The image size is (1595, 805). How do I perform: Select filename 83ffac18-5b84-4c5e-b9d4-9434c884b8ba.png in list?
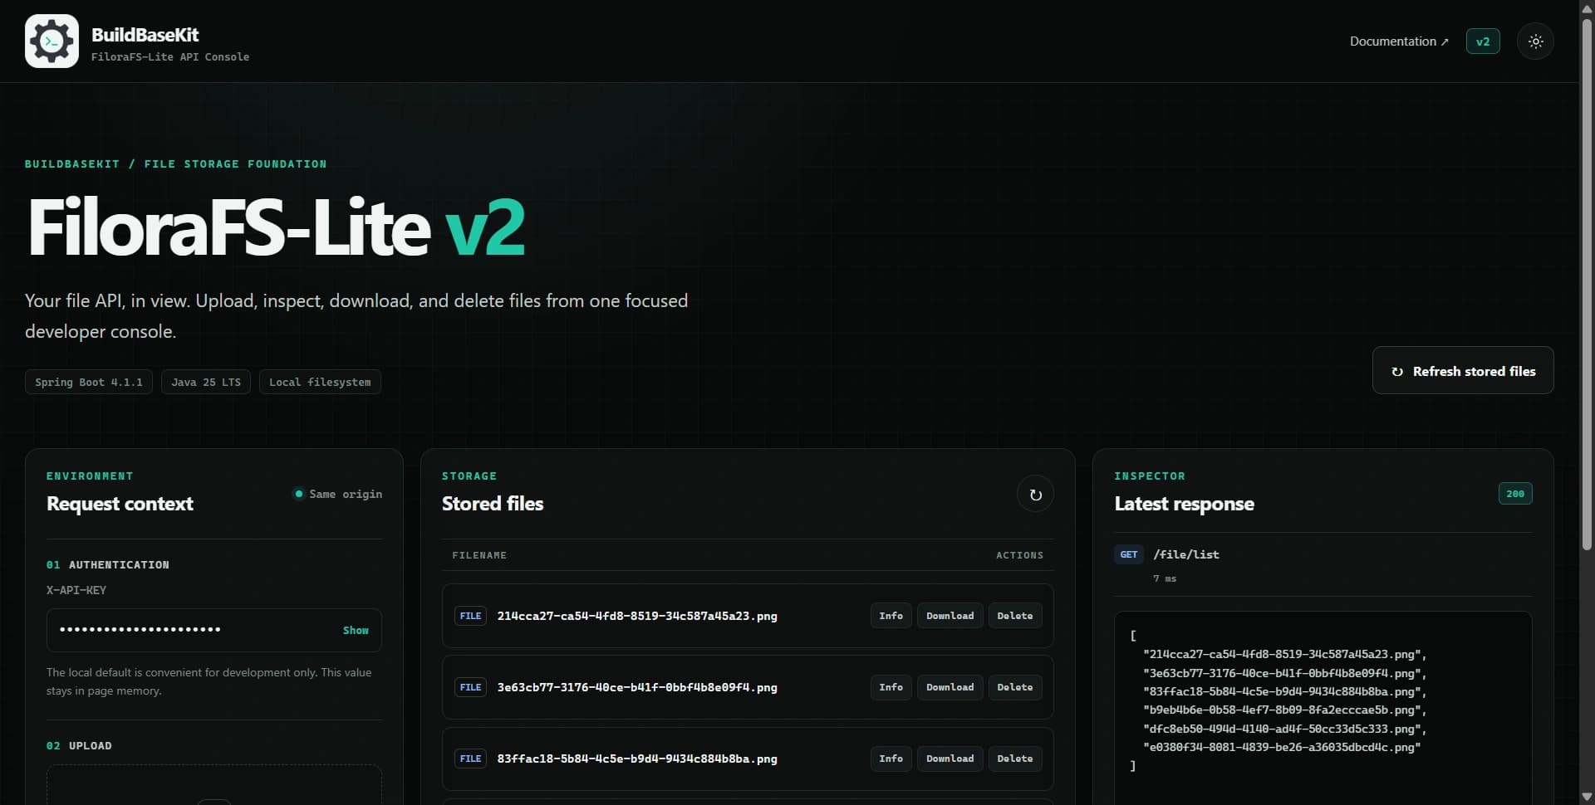point(637,759)
